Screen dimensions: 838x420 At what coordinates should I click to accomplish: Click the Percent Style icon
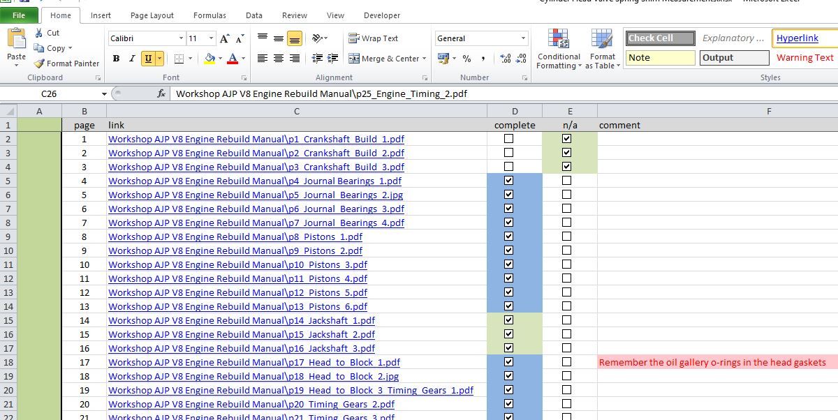(x=466, y=59)
